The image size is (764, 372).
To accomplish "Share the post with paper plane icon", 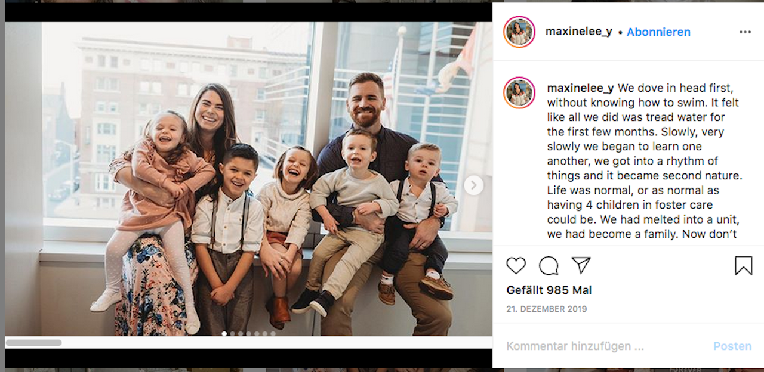I will click(x=581, y=265).
